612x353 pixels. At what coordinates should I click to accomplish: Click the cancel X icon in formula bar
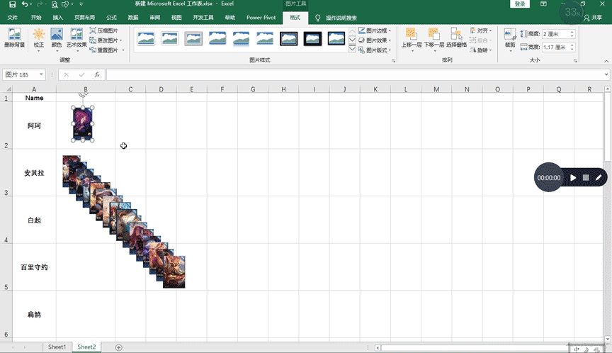pos(67,74)
